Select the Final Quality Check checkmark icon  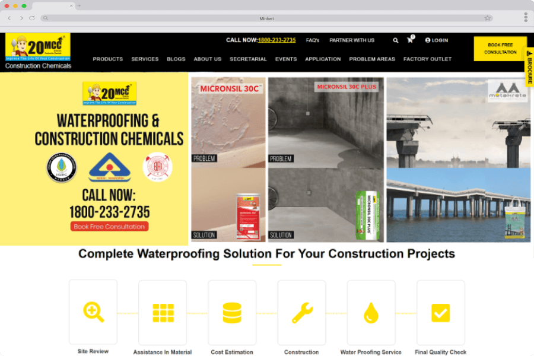(440, 313)
